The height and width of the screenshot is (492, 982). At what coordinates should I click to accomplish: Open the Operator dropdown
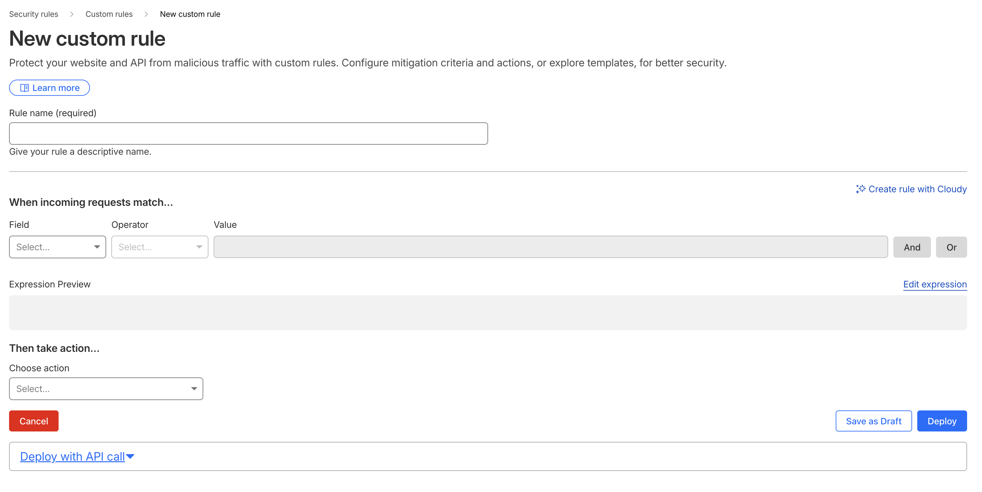(x=160, y=247)
